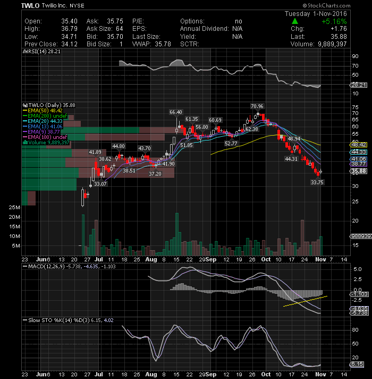Click the 44.80 price annotation
The height and width of the screenshot is (379, 372).
pos(119,146)
